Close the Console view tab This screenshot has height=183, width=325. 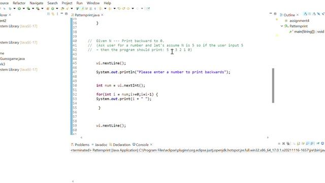click(x=151, y=144)
